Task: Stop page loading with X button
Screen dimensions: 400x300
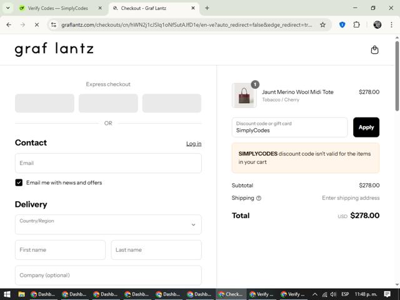Action: (x=37, y=25)
